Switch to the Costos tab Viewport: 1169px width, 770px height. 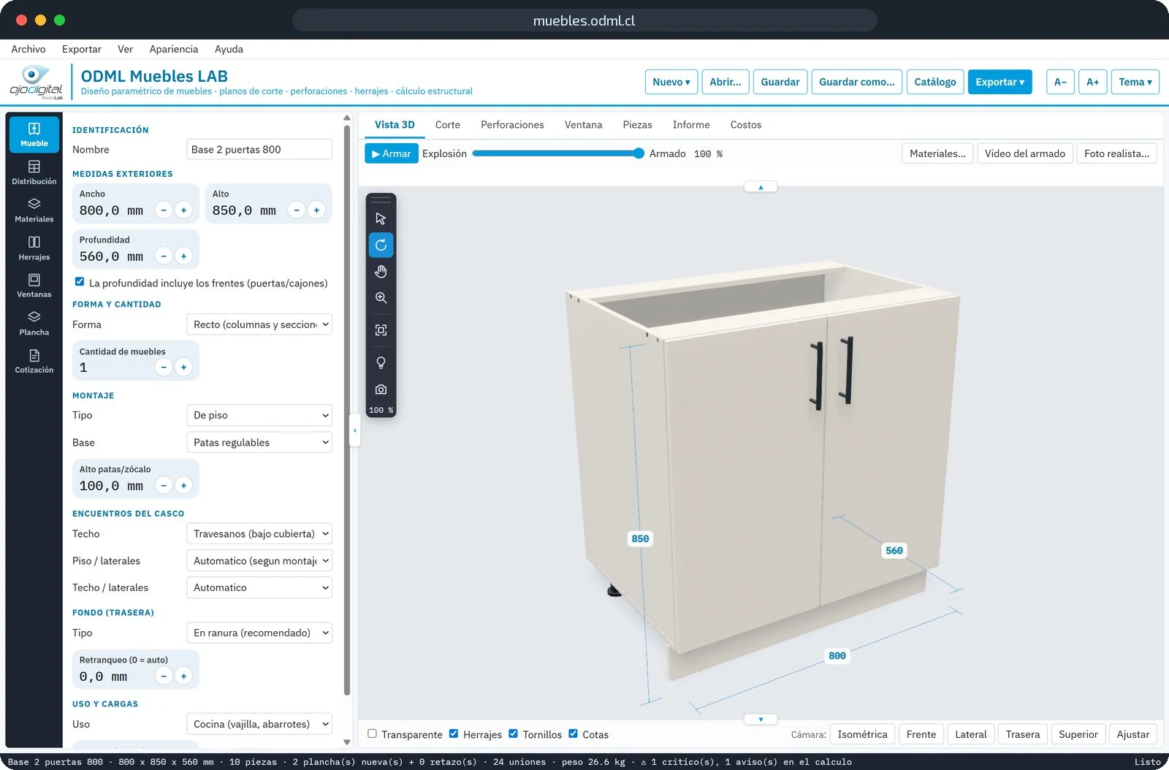click(746, 125)
